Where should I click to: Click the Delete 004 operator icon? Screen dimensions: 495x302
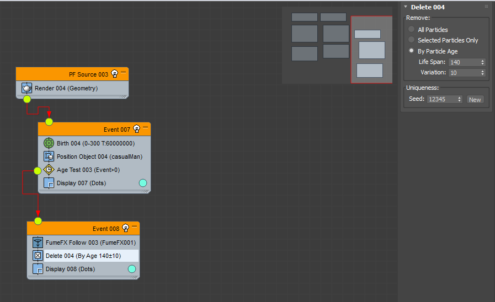(x=38, y=256)
